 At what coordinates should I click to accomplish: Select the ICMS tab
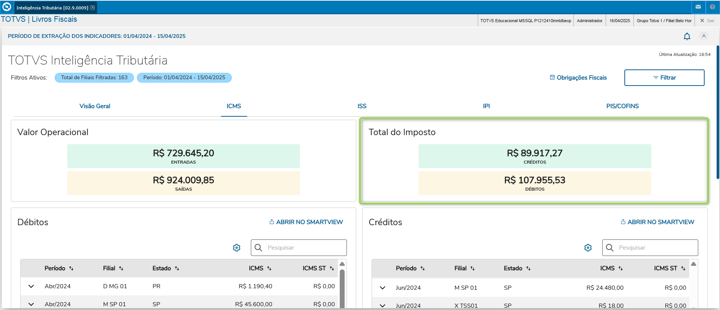234,106
